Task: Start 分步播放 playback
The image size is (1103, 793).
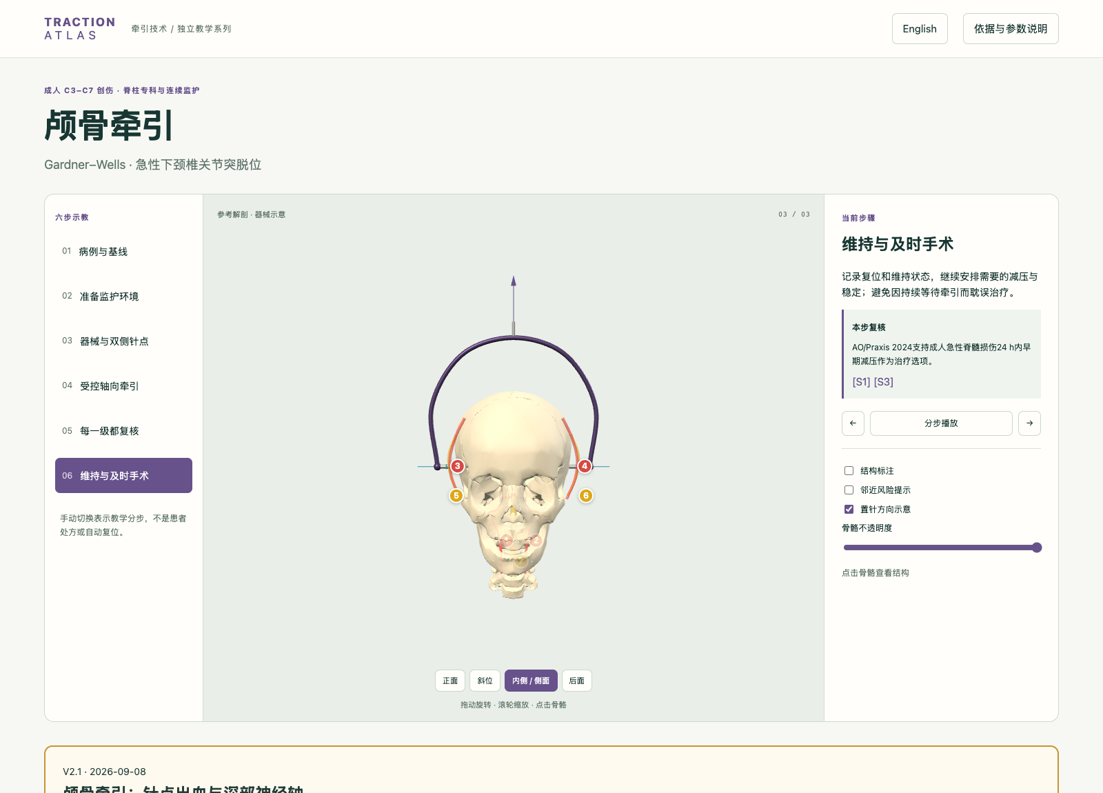Action: pos(941,423)
